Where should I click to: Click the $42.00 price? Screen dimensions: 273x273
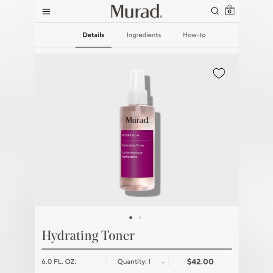[x=200, y=262]
